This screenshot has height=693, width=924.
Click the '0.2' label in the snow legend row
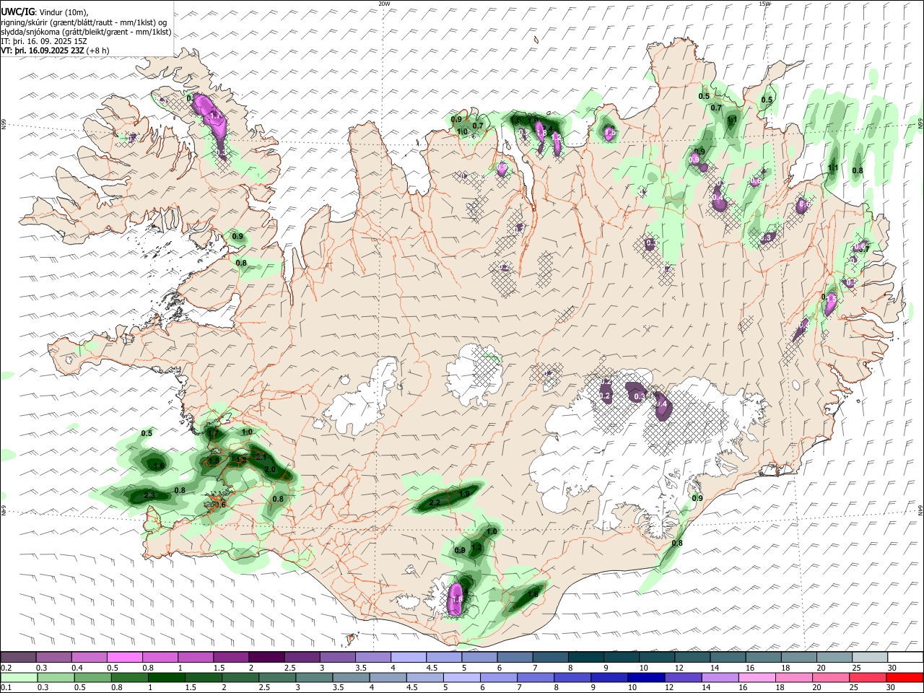click(x=5, y=668)
